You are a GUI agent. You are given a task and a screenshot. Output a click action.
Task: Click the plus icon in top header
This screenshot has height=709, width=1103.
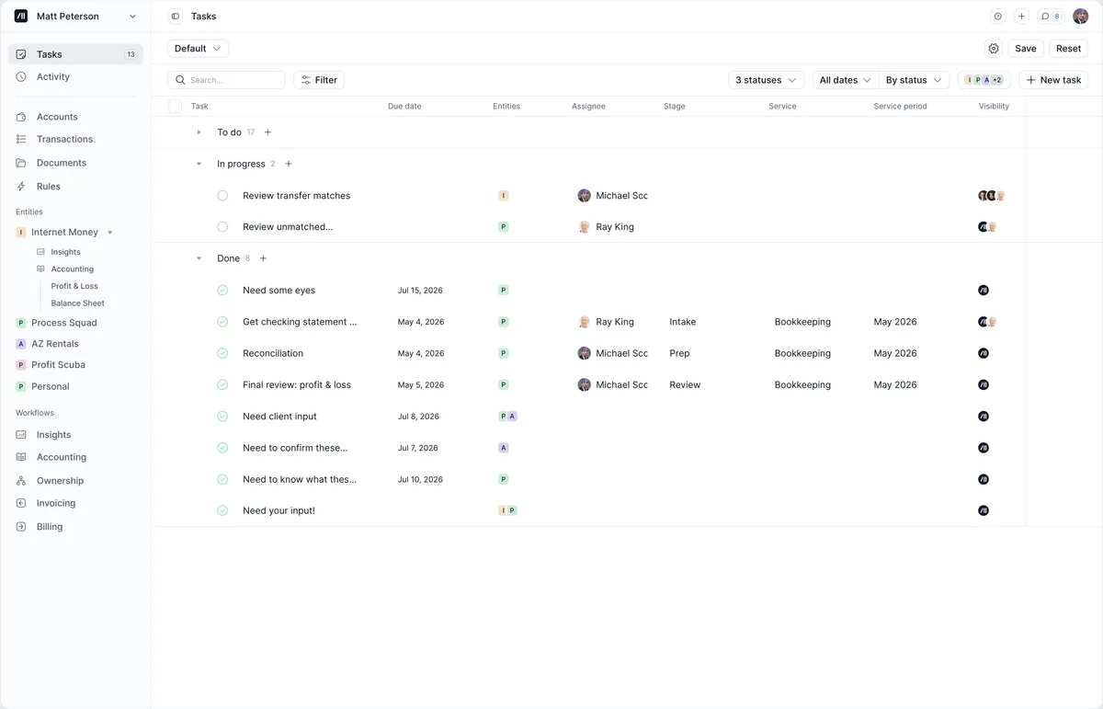coord(1021,17)
